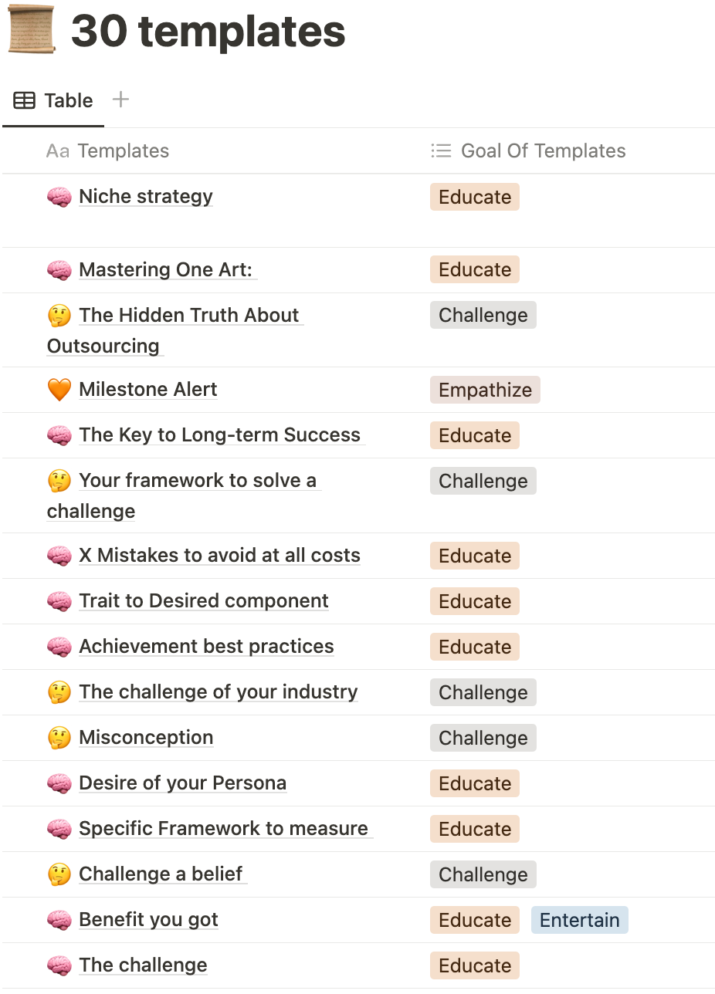715x994 pixels.
Task: Click multi-select list icon in Goal Of Templates header
Action: [441, 150]
